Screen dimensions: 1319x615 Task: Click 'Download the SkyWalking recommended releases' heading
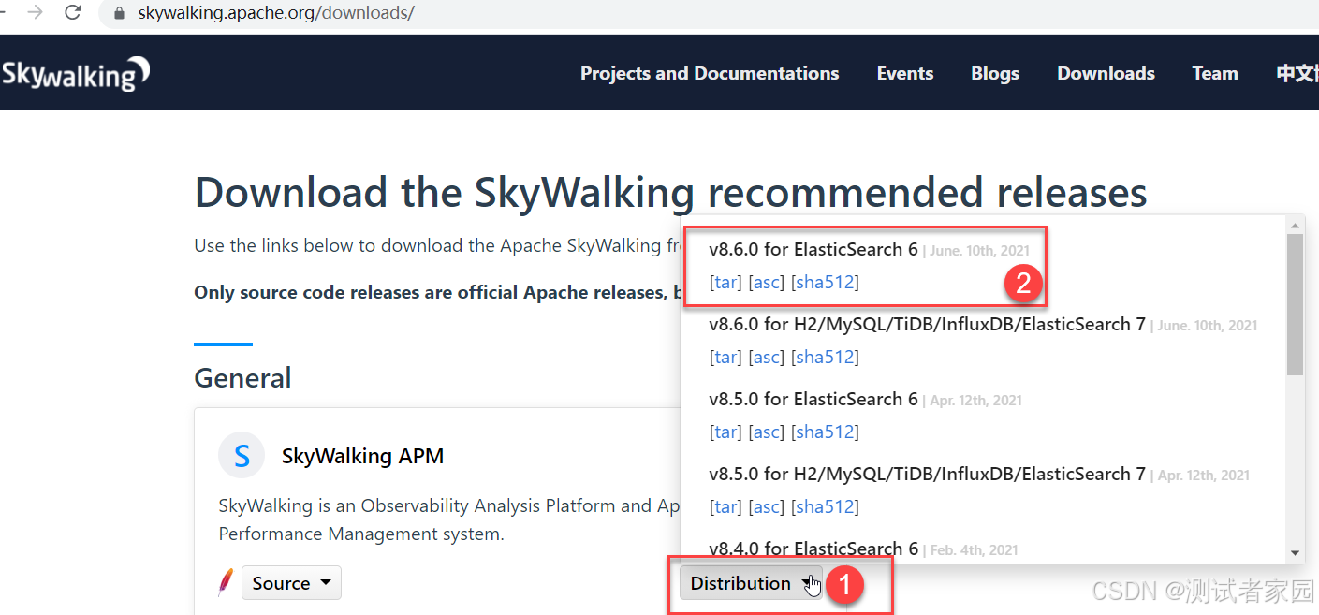670,192
